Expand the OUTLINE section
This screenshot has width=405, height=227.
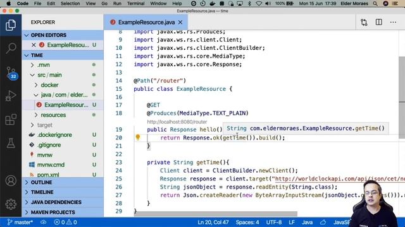pyautogui.click(x=63, y=182)
